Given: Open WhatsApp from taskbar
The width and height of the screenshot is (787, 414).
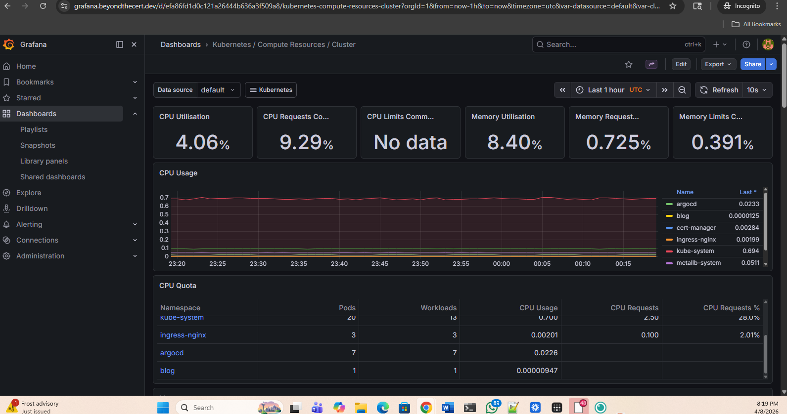Looking at the screenshot, I should [492, 408].
